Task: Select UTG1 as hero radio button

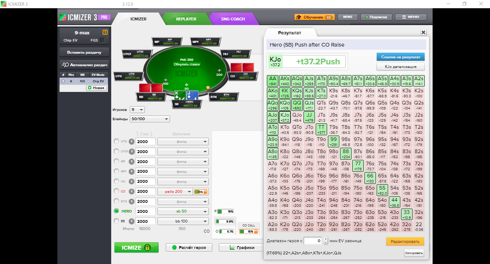Action: tap(116, 151)
